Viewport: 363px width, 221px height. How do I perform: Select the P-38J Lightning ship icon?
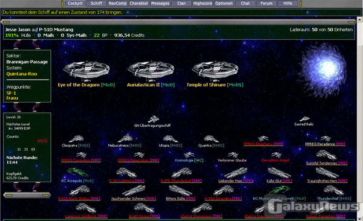click(x=126, y=173)
